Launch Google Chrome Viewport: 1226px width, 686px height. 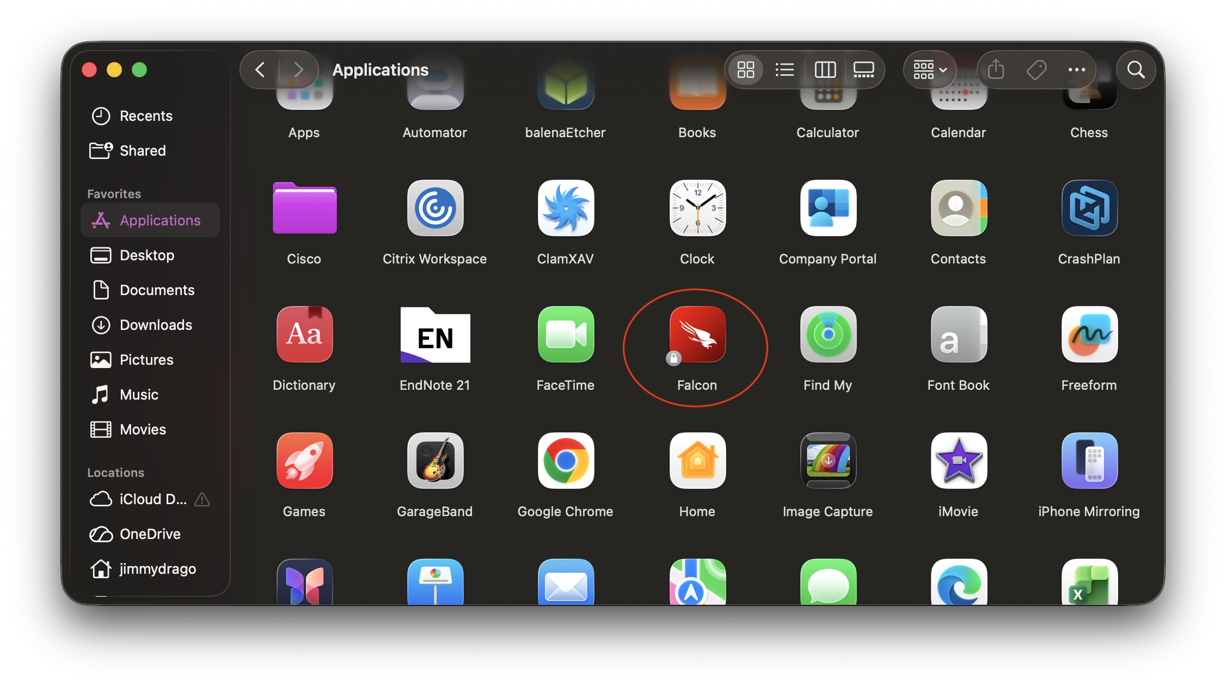click(x=566, y=461)
